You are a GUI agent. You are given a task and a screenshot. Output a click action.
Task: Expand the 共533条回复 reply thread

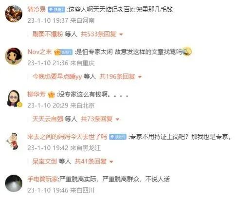[102, 34]
